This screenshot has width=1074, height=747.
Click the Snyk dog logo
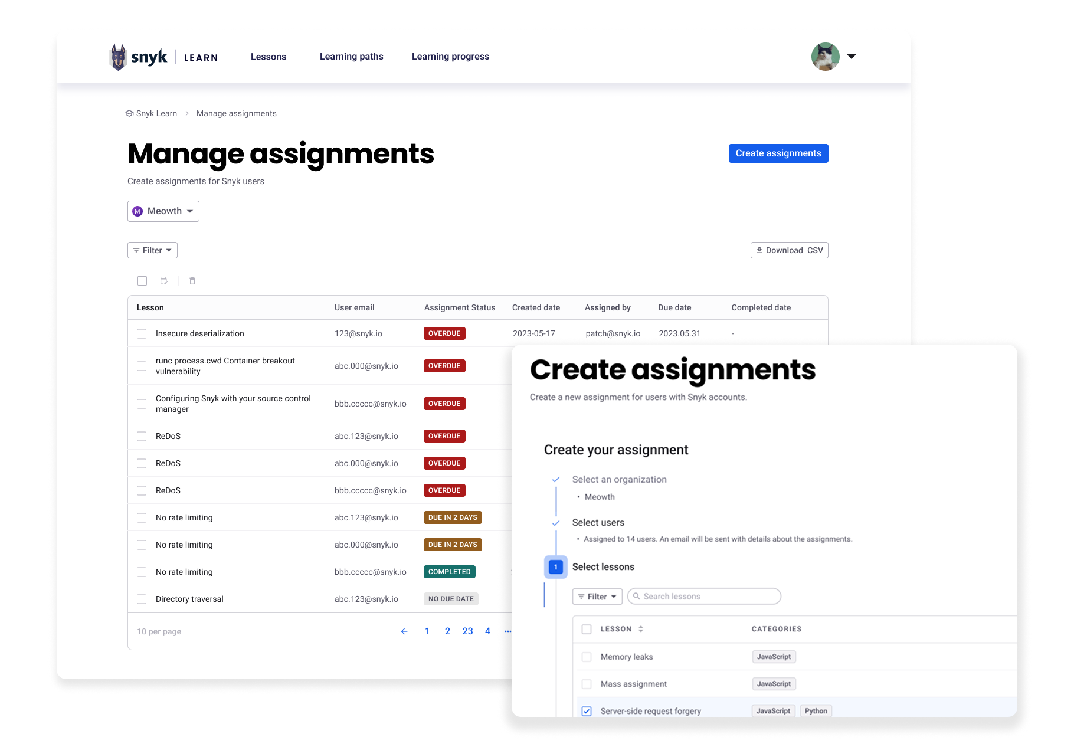coord(119,57)
